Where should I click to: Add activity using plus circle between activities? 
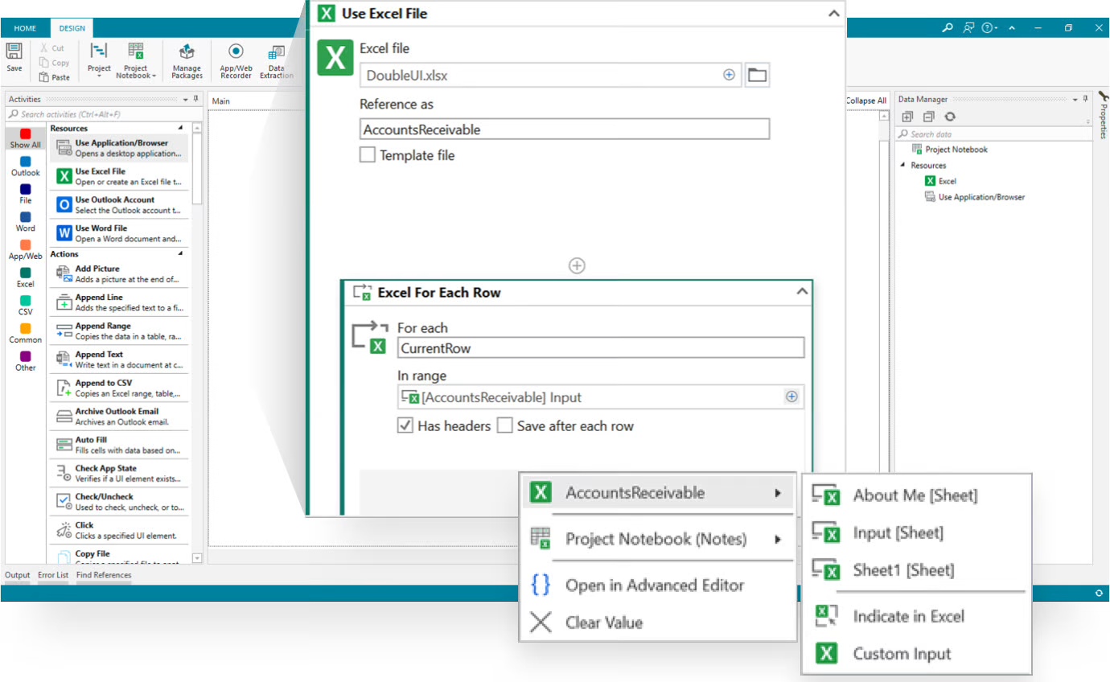click(577, 265)
